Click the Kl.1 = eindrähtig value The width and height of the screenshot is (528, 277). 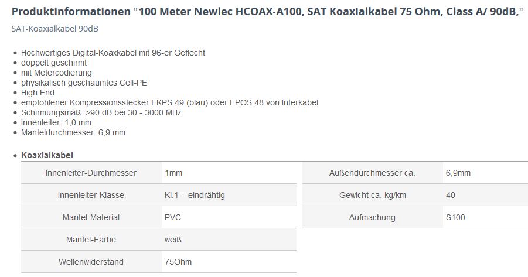pos(195,195)
